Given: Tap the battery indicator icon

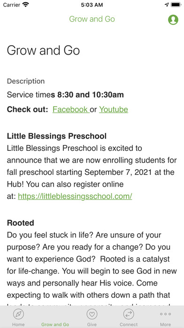Looking at the screenshot, I should pyautogui.click(x=176, y=5).
